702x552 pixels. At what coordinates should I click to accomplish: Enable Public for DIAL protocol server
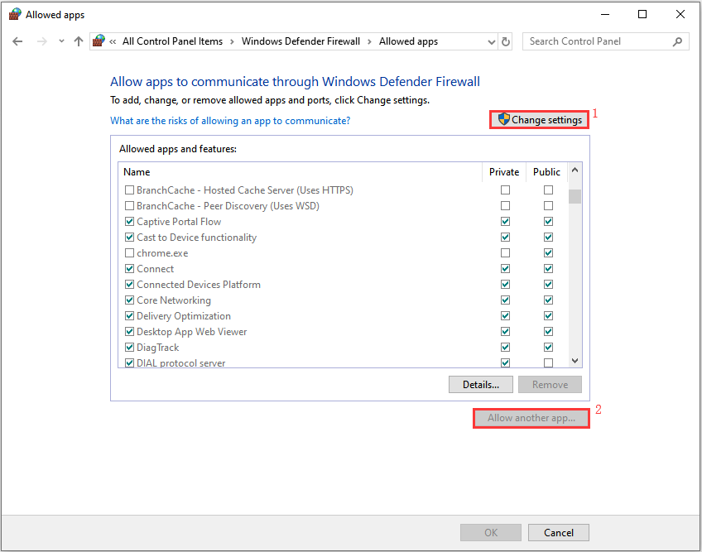coord(548,362)
